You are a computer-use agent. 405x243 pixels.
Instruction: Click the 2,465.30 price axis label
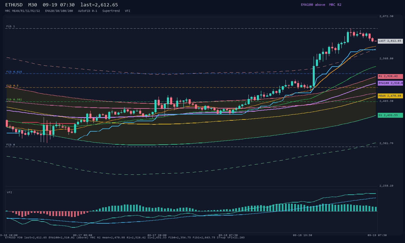pyautogui.click(x=386, y=101)
